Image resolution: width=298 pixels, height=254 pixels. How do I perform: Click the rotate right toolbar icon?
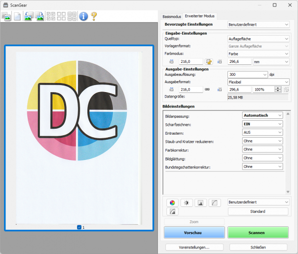coord(39,16)
